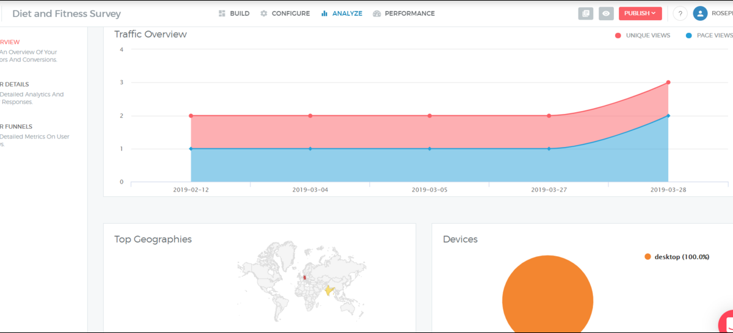Click the Performance gauge icon

[x=377, y=13]
